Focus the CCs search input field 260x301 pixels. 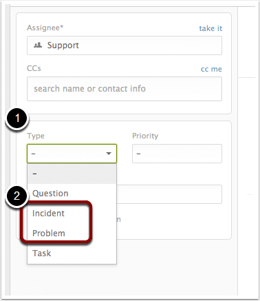(x=124, y=89)
